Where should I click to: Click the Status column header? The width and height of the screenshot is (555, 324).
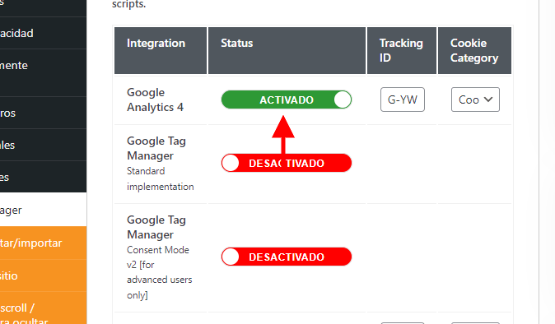click(287, 50)
